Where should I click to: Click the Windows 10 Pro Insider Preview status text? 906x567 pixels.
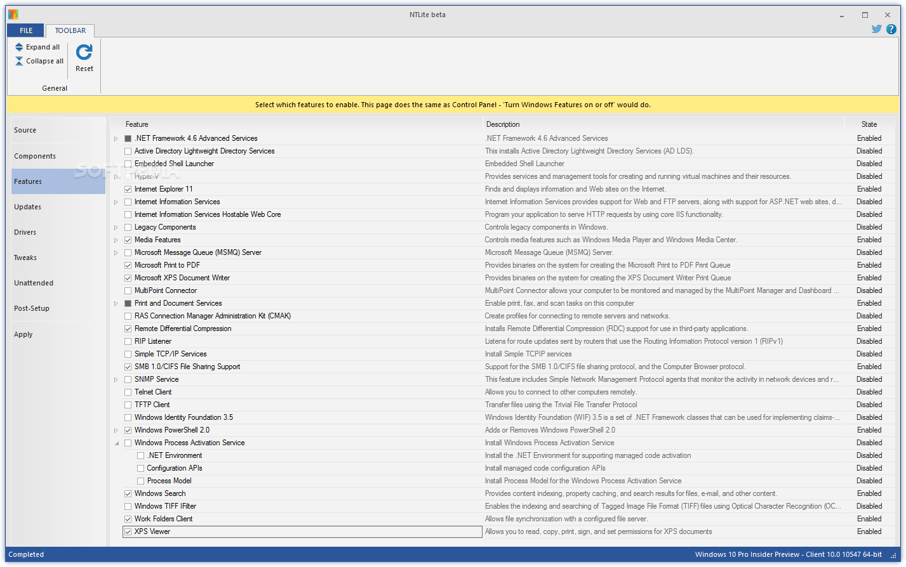click(x=789, y=554)
